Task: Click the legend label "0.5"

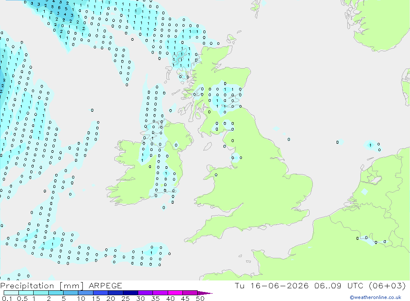Action: point(22,299)
